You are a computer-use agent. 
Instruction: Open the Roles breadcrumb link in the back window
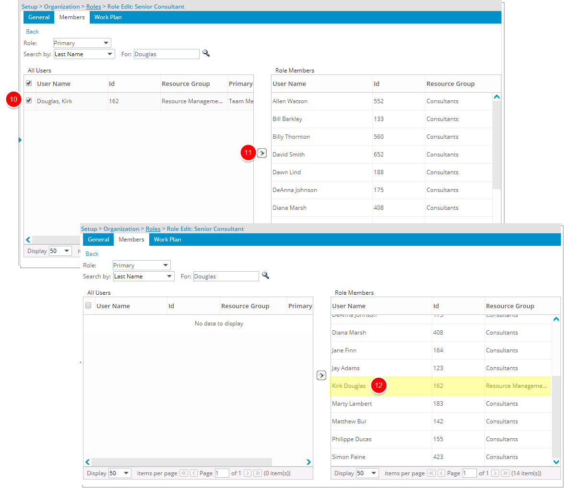[94, 7]
